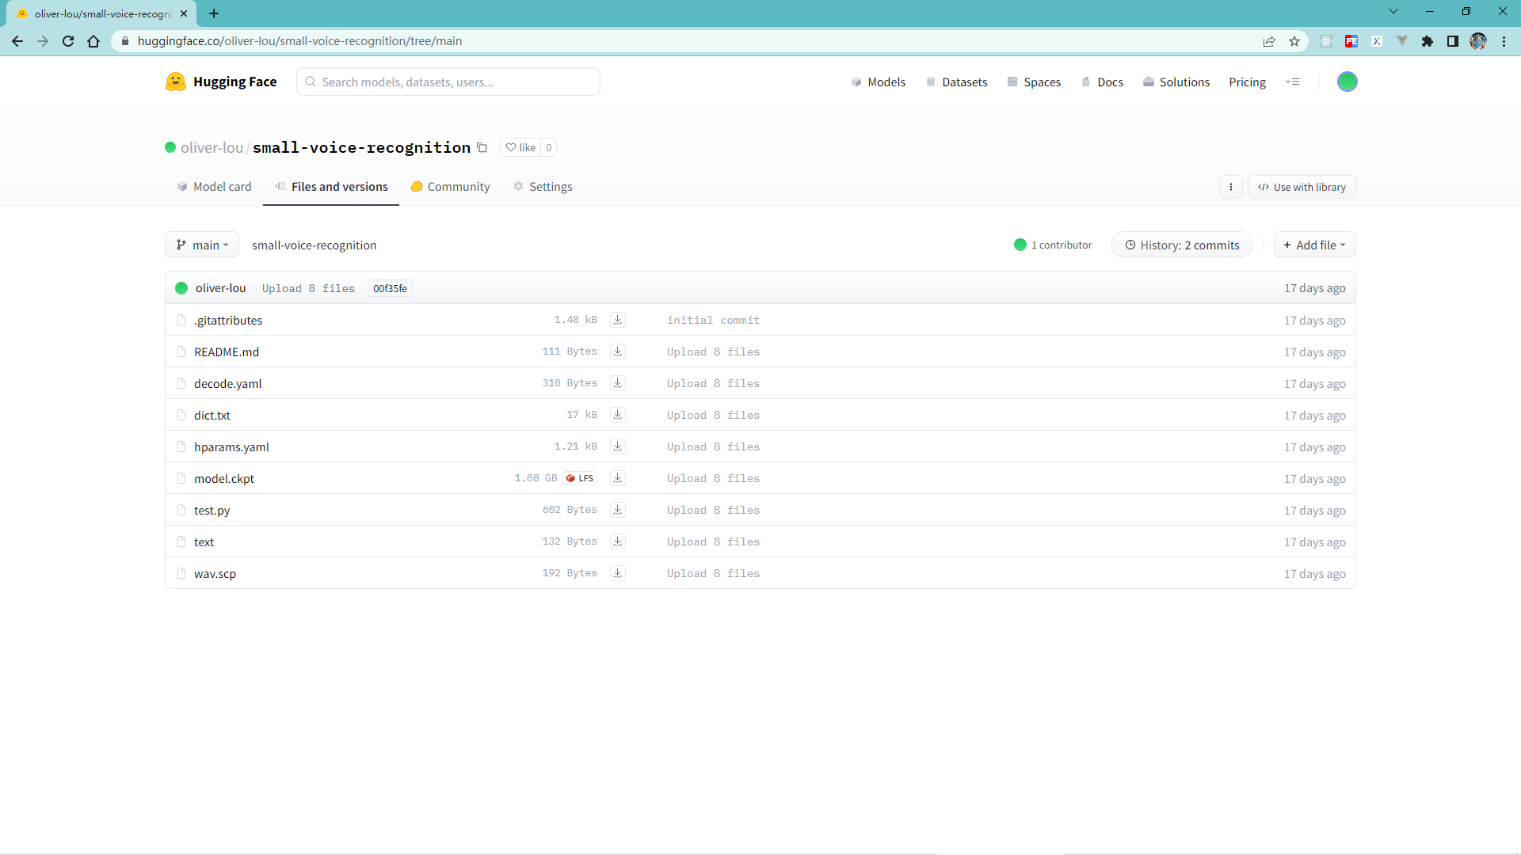Go to Datasets in the navbar
Viewport: 1521px width, 855px height.
956,82
